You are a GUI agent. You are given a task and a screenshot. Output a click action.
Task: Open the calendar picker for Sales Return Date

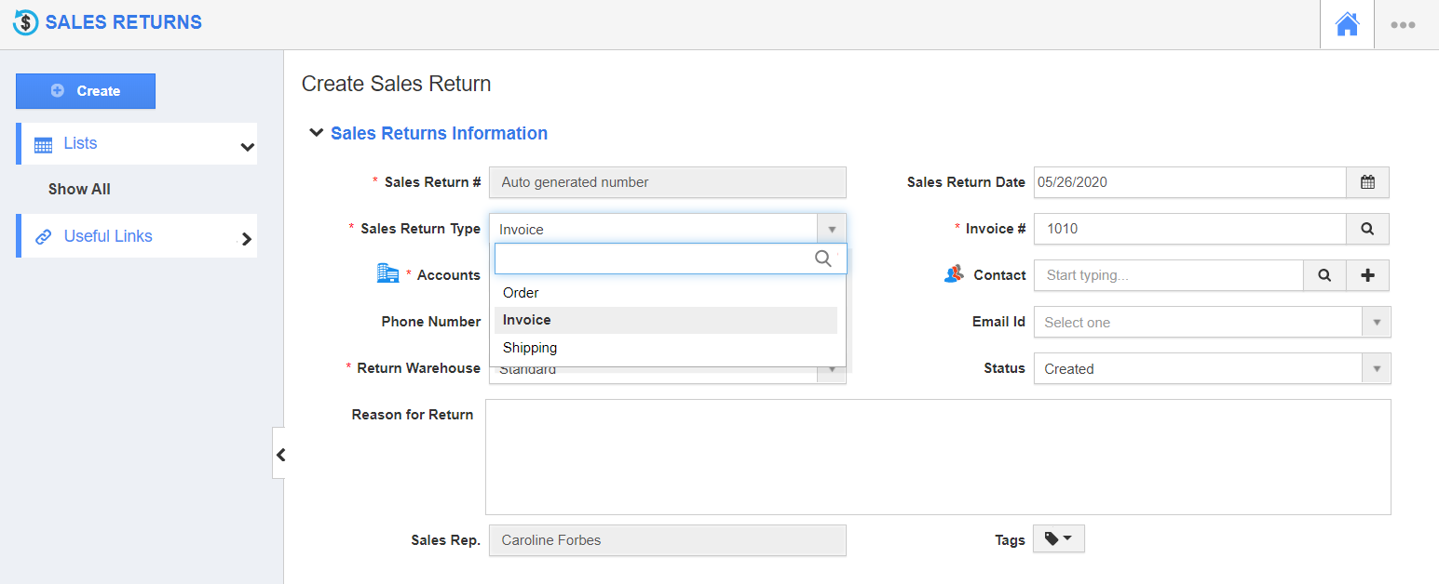tap(1367, 182)
